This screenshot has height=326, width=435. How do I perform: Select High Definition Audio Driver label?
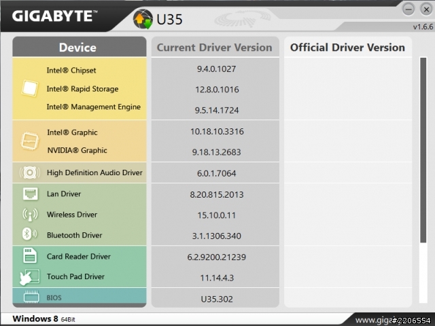(x=94, y=173)
